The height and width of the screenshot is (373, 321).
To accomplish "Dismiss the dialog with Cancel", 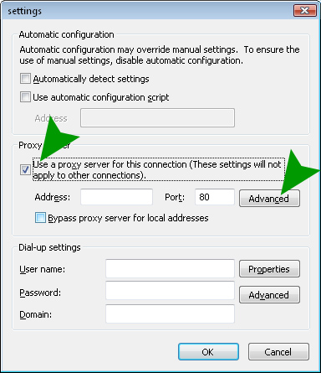I will [278, 352].
